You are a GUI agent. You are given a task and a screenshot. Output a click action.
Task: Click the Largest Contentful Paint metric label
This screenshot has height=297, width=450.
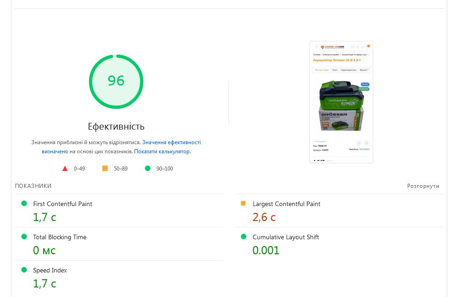[x=286, y=204]
